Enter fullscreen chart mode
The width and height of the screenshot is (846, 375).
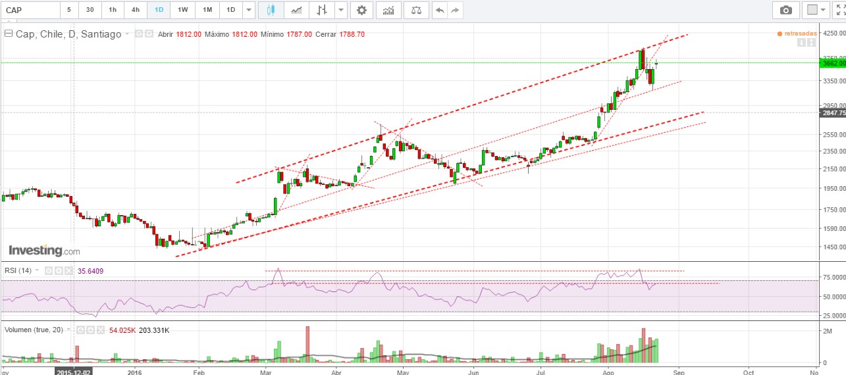839,10
